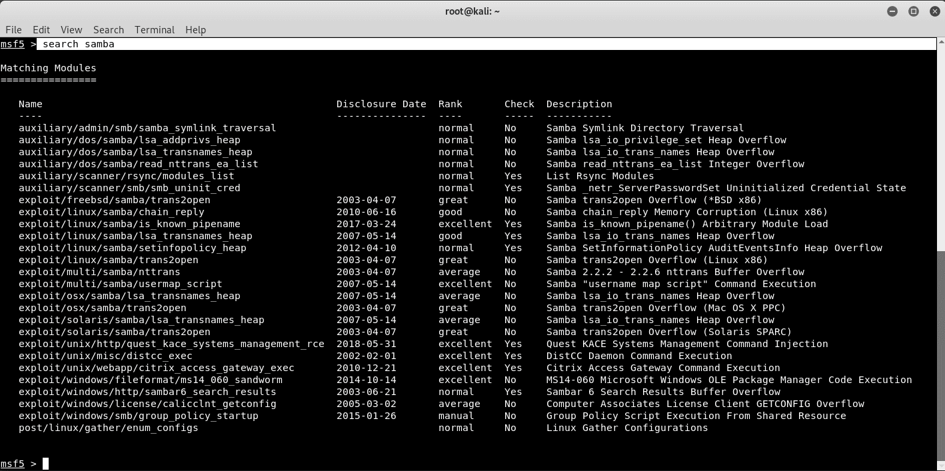The height and width of the screenshot is (471, 945).
Task: Open the Edit menu
Action: pos(41,30)
